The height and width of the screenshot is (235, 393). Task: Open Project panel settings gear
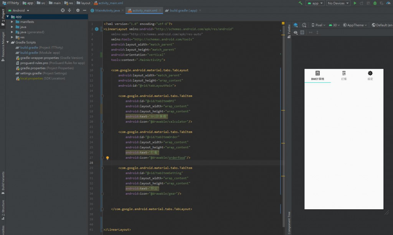click(x=78, y=10)
